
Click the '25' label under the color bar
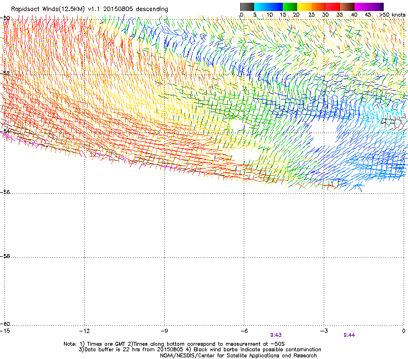(312, 15)
